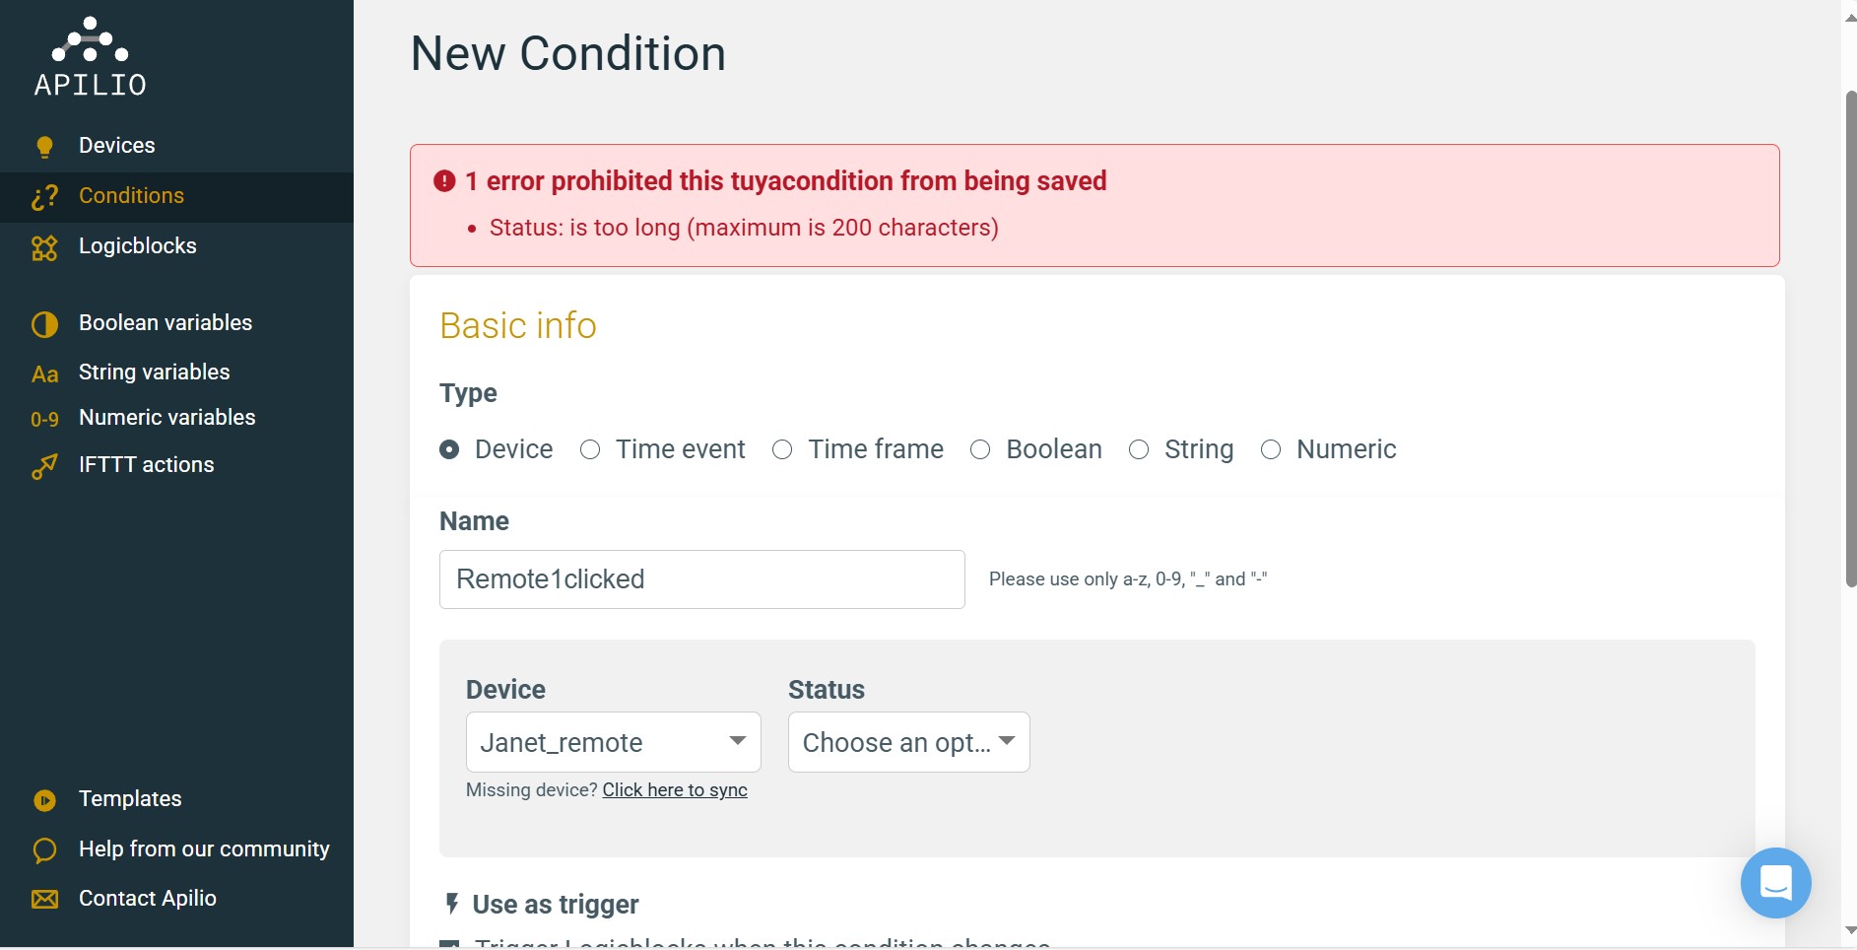Click the Templates play icon

[44, 800]
